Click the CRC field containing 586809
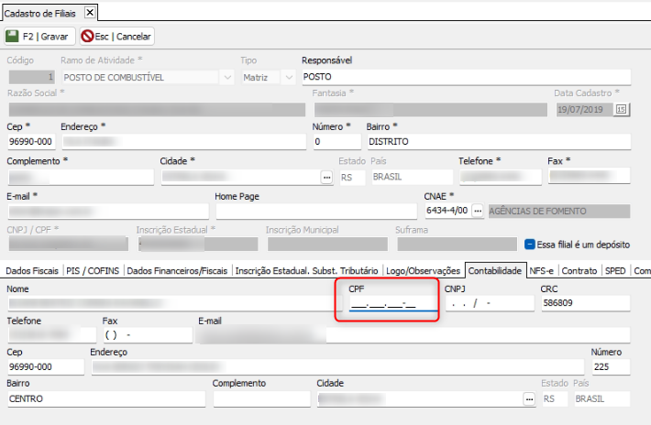651x425 pixels. tap(584, 304)
